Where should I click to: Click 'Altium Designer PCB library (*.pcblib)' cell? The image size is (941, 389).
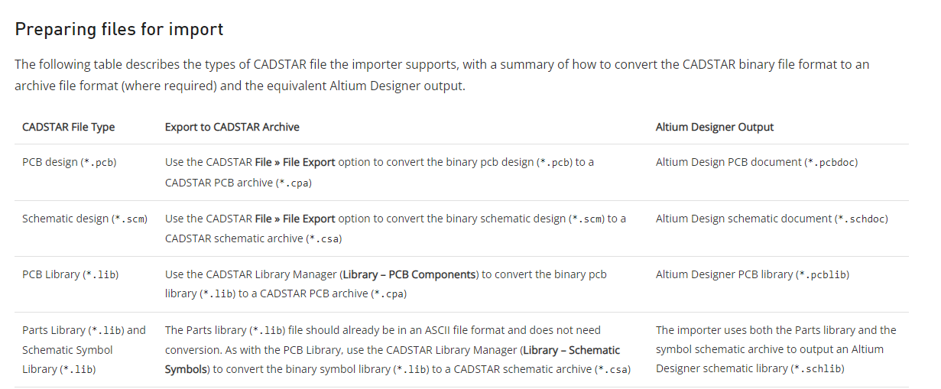[752, 274]
